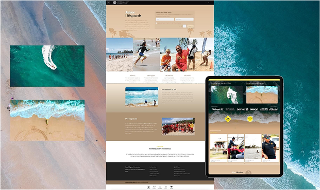This screenshot has height=190, width=320.
Task: Click the third icon in the bottom icon row
Action: (160, 187)
